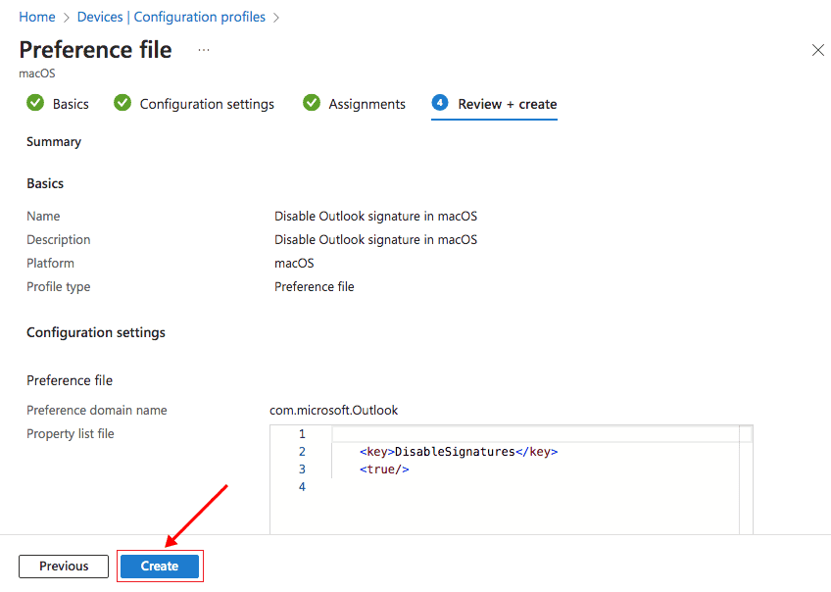
Task: Click the green checkmark icon beside Assignments
Action: click(312, 103)
